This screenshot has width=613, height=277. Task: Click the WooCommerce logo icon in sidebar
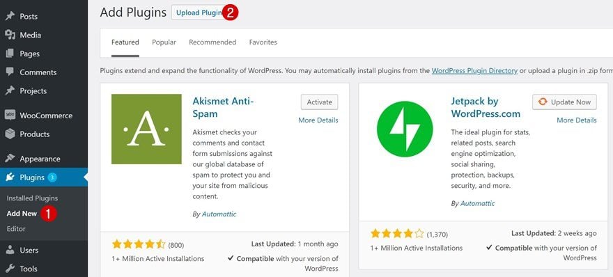[10, 116]
